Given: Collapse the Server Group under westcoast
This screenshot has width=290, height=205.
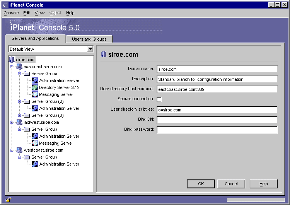Looking at the screenshot, I should (20, 157).
